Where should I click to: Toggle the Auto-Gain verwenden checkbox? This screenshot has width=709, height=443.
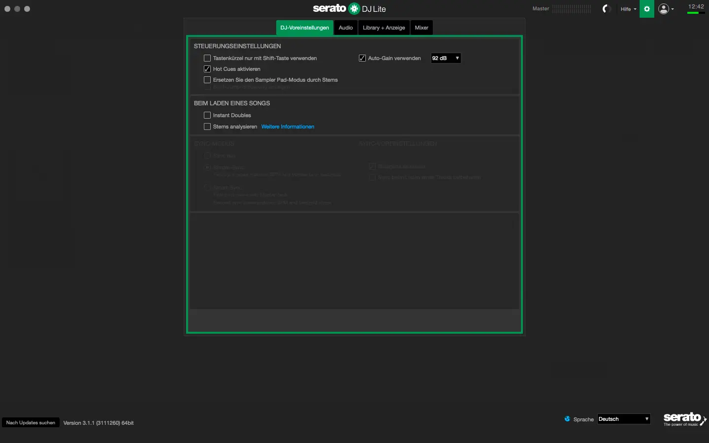coord(362,58)
